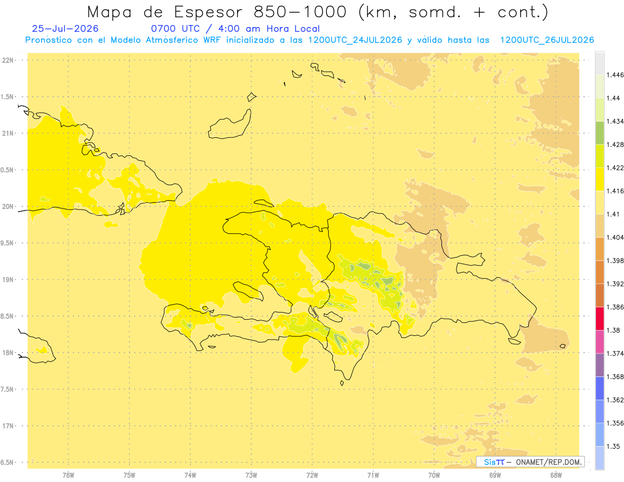
Task: Select the red legend band between 1.38 and 1.386
Action: (600, 318)
